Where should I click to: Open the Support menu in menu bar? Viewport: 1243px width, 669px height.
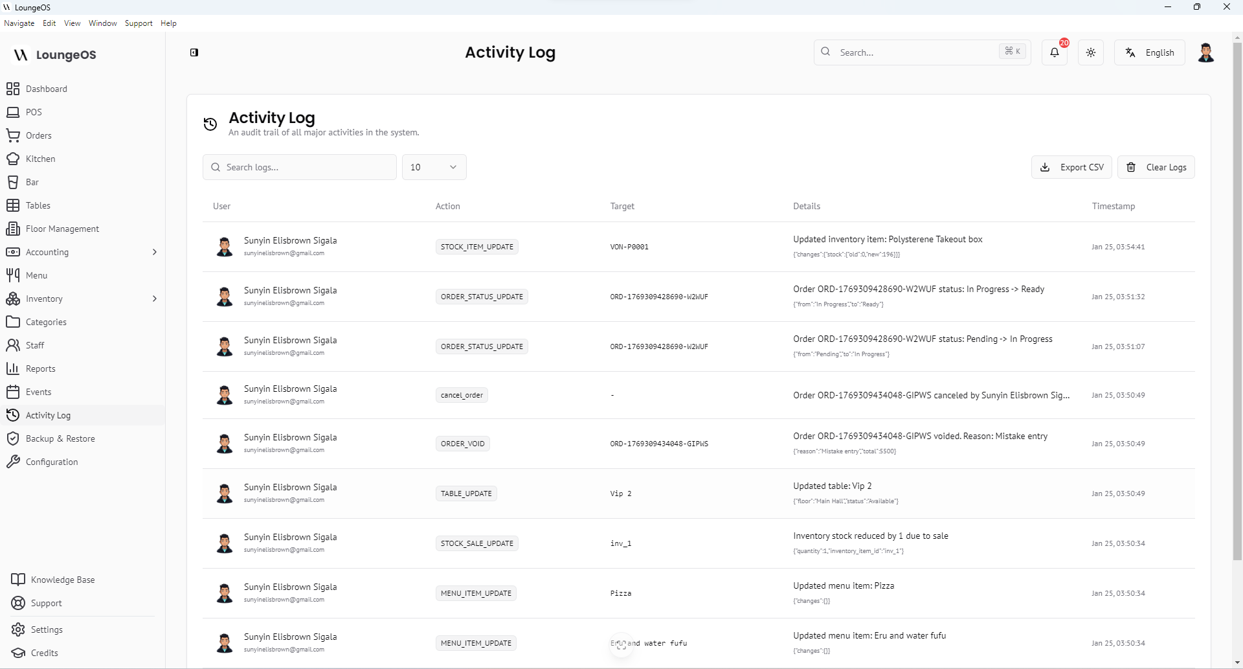click(x=139, y=23)
